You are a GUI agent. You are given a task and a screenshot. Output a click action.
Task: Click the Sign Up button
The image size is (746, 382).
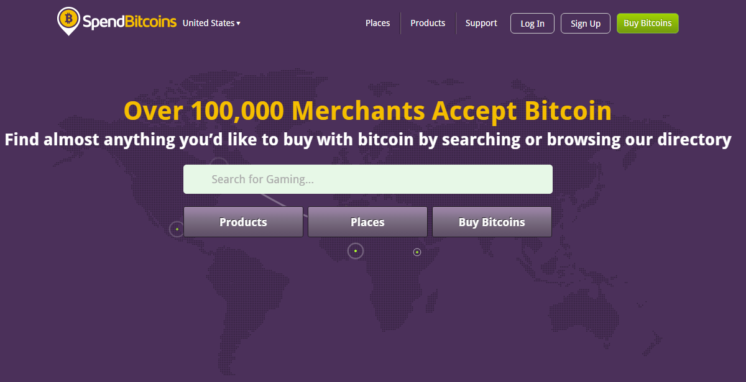[x=586, y=24]
